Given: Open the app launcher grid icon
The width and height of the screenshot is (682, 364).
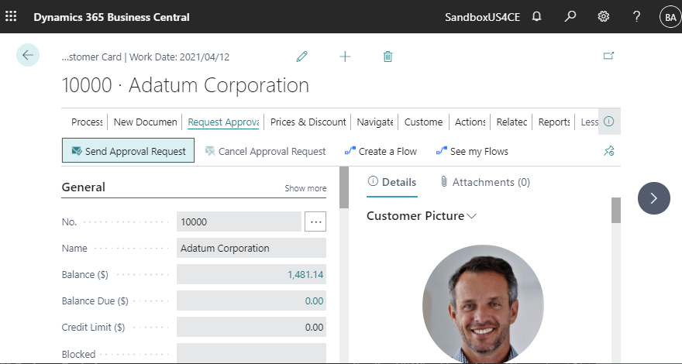Looking at the screenshot, I should [11, 16].
